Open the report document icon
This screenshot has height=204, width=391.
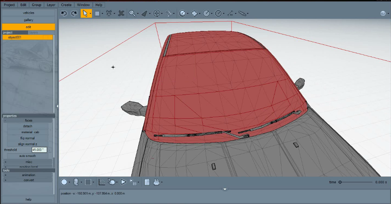click(147, 182)
